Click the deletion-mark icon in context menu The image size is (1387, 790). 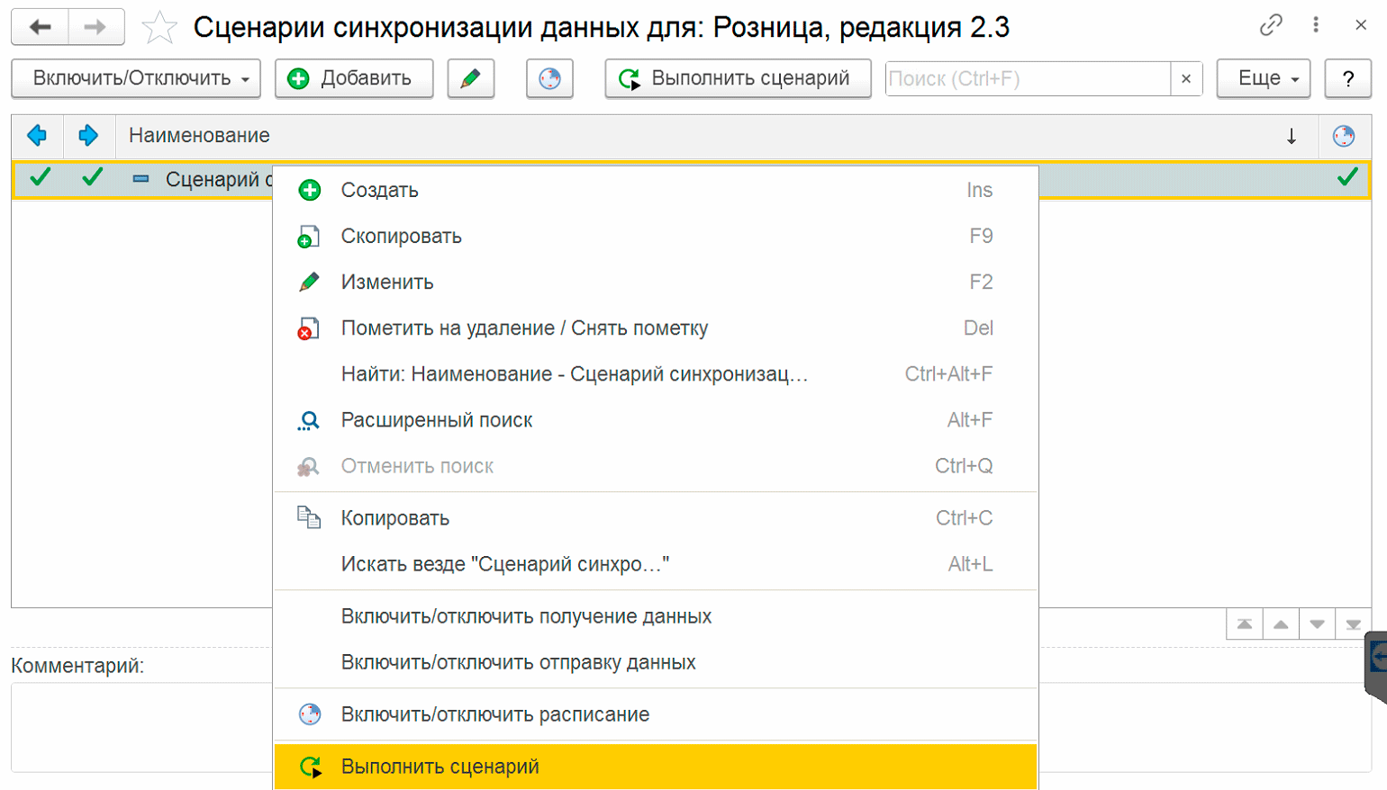[308, 328]
